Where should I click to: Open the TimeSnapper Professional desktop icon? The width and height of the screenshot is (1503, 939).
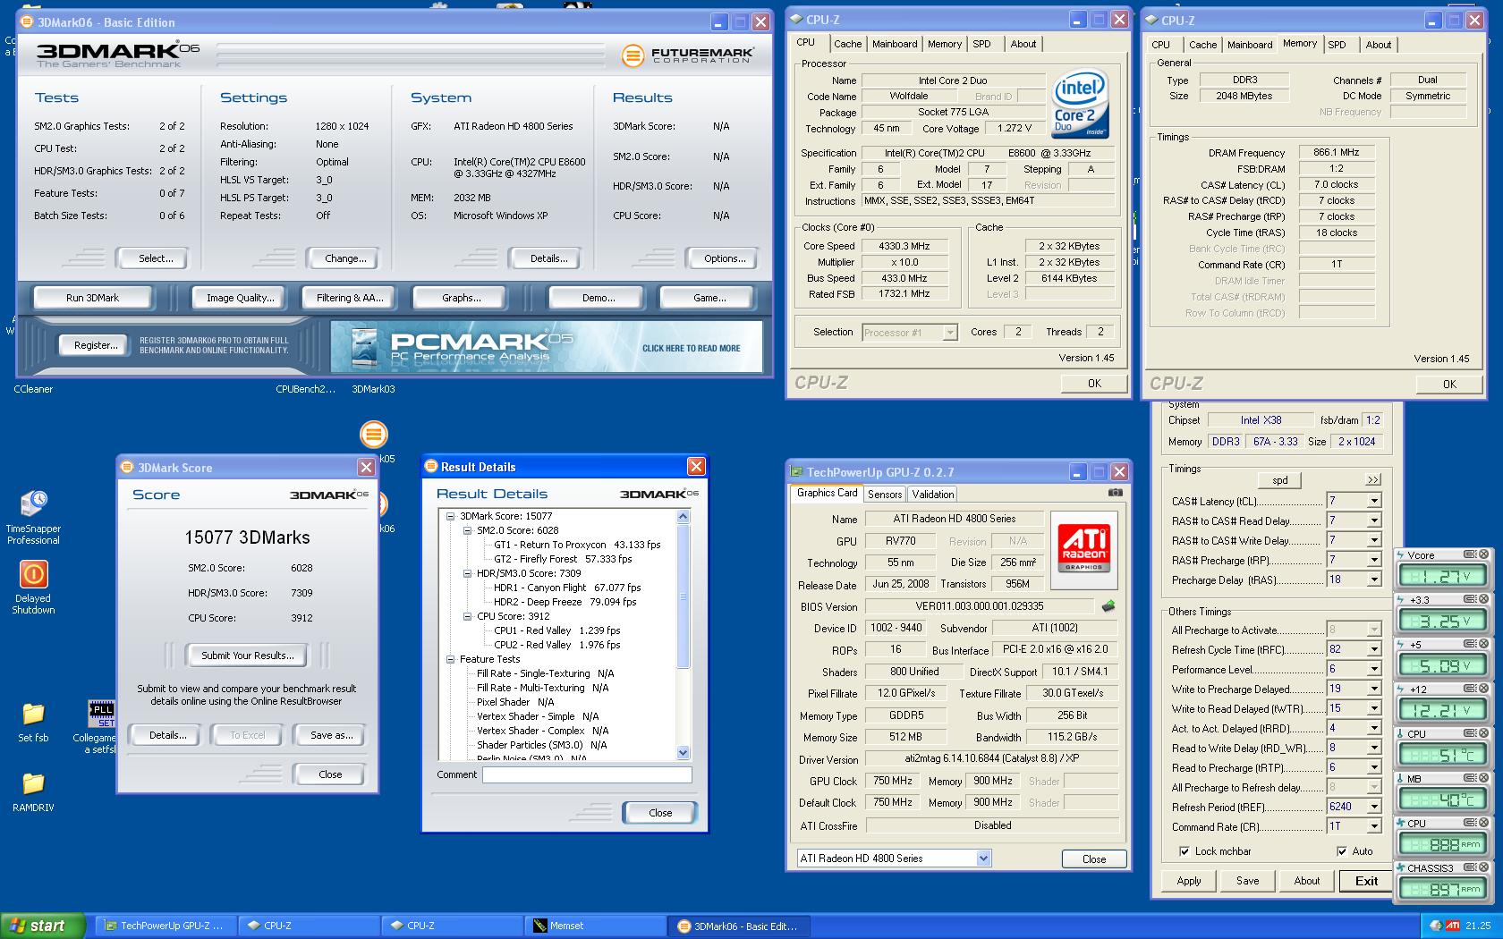coord(33,517)
